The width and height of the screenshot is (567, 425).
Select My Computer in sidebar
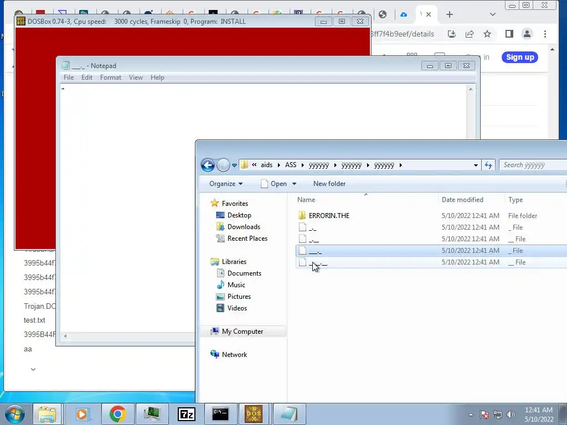(243, 331)
